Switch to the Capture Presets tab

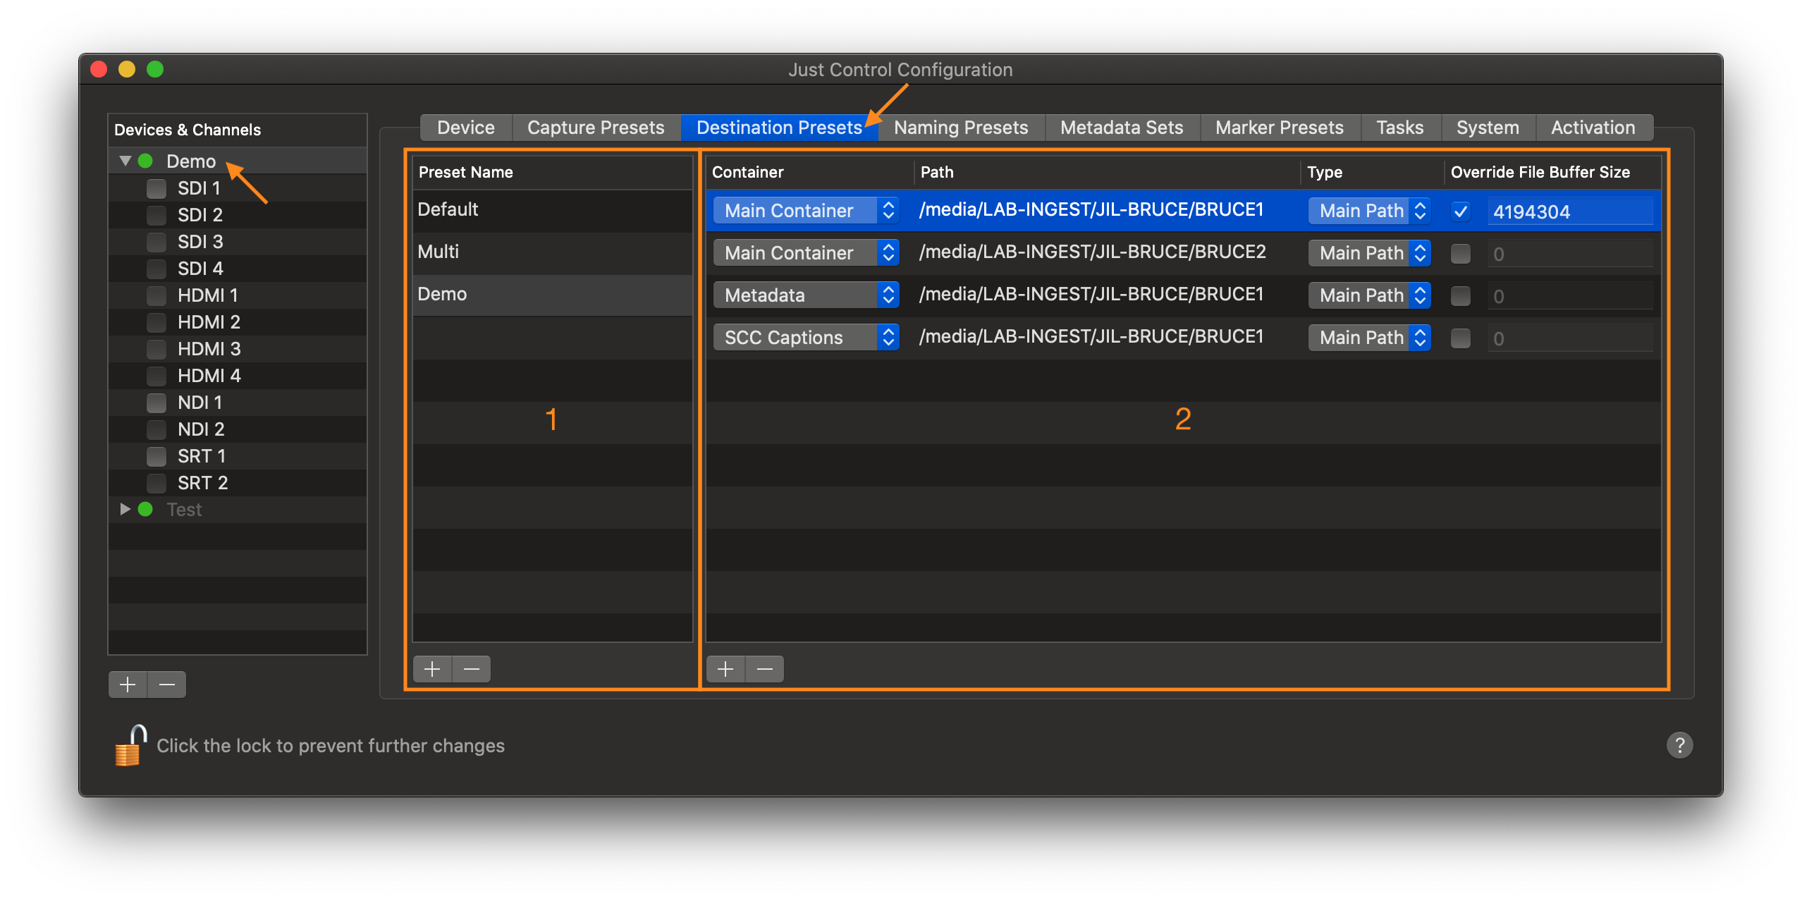[x=596, y=128]
